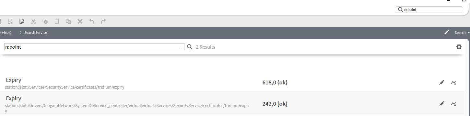Image resolution: width=470 pixels, height=116 pixels.
Task: Edit the virtual Expiry result
Action: [x=441, y=104]
